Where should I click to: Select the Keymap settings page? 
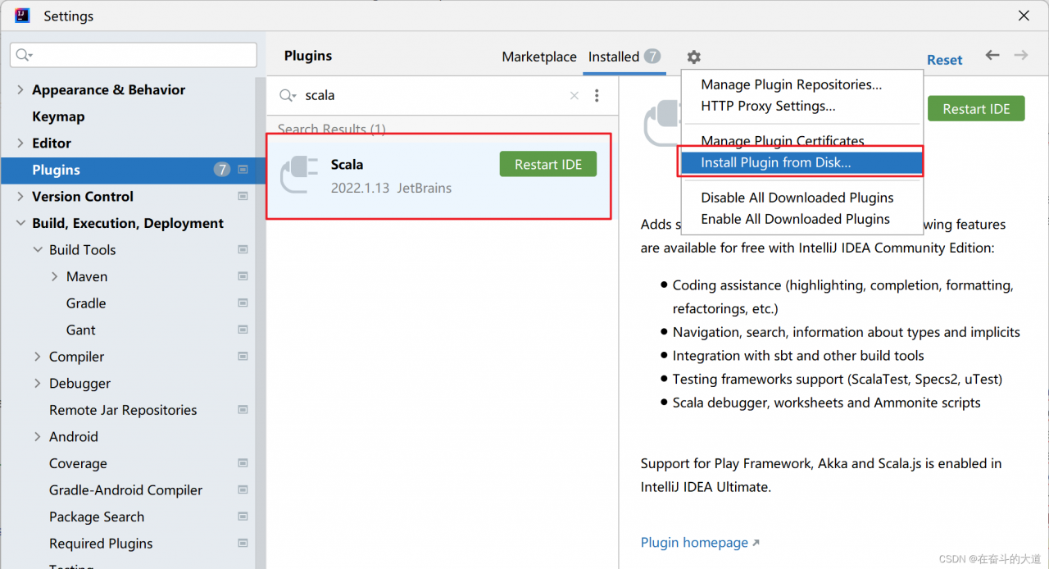58,116
